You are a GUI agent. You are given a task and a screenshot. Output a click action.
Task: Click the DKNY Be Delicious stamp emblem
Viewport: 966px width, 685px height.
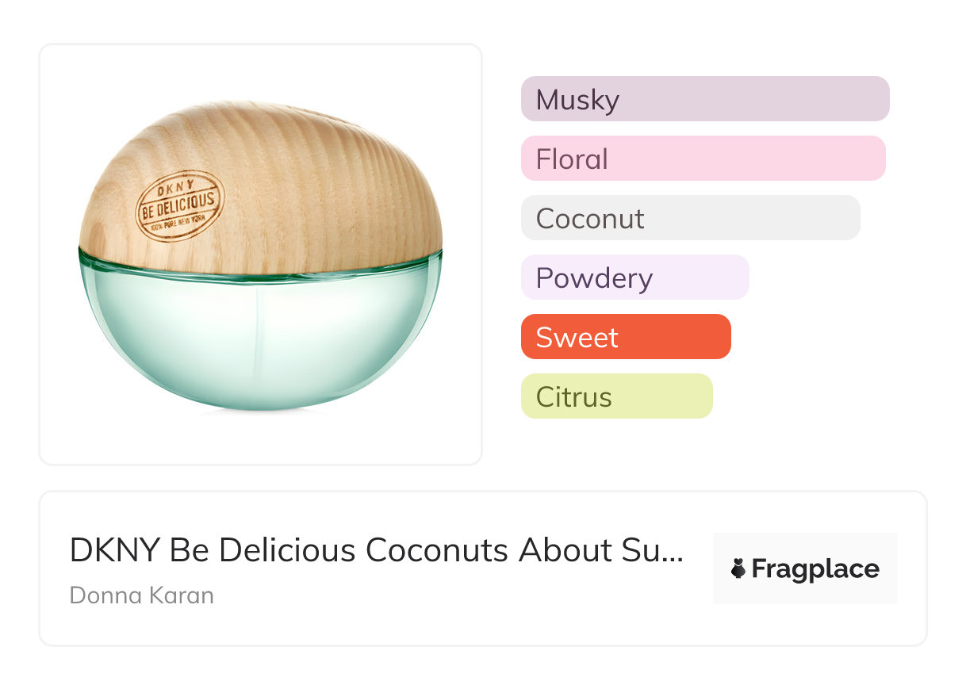coord(179,205)
